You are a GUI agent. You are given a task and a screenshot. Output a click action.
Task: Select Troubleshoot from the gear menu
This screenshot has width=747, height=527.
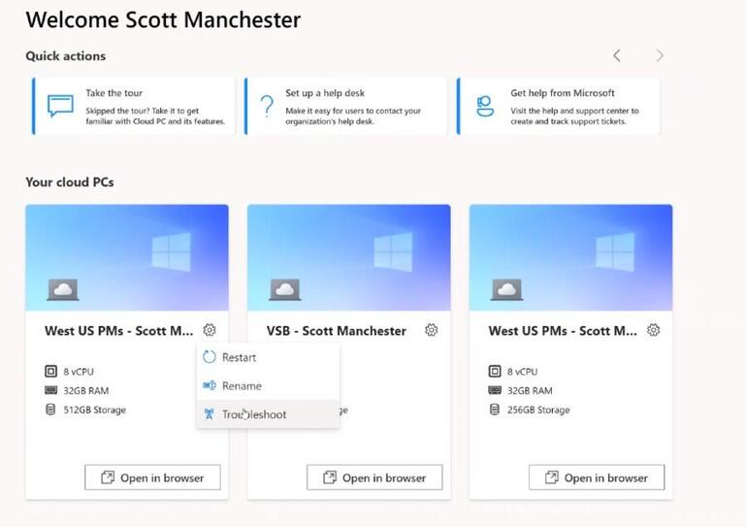click(268, 414)
